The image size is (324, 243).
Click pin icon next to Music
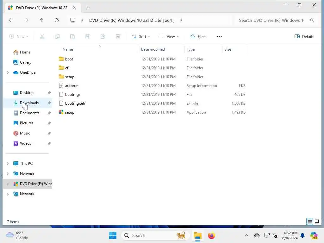49,133
